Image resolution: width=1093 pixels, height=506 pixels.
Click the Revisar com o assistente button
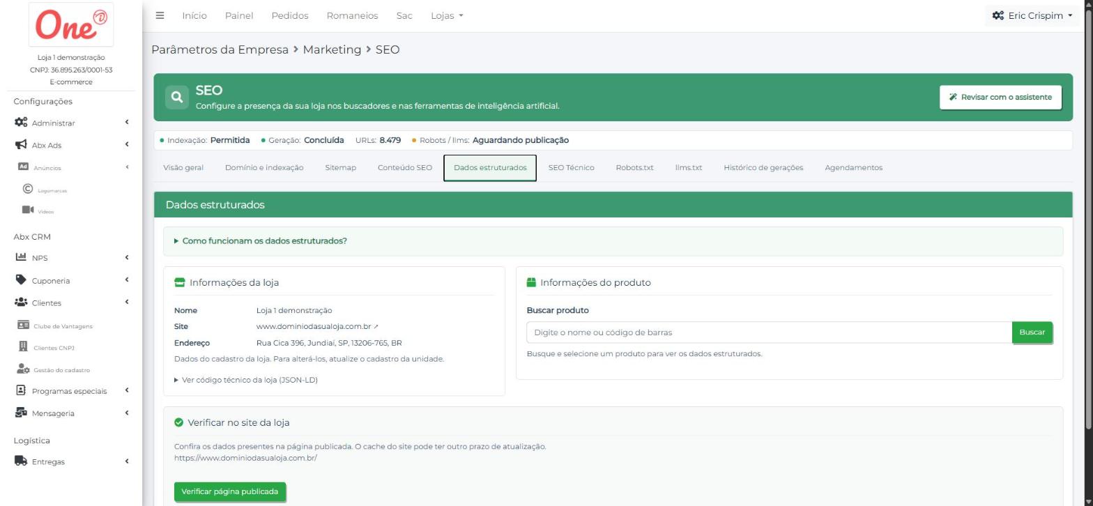pyautogui.click(x=1000, y=98)
